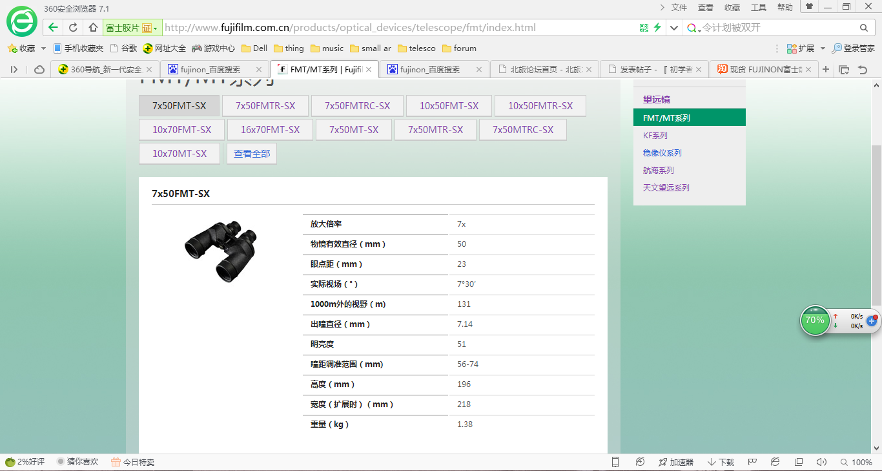
Task: Open the 收藏 menu in title bar
Action: coord(732,8)
